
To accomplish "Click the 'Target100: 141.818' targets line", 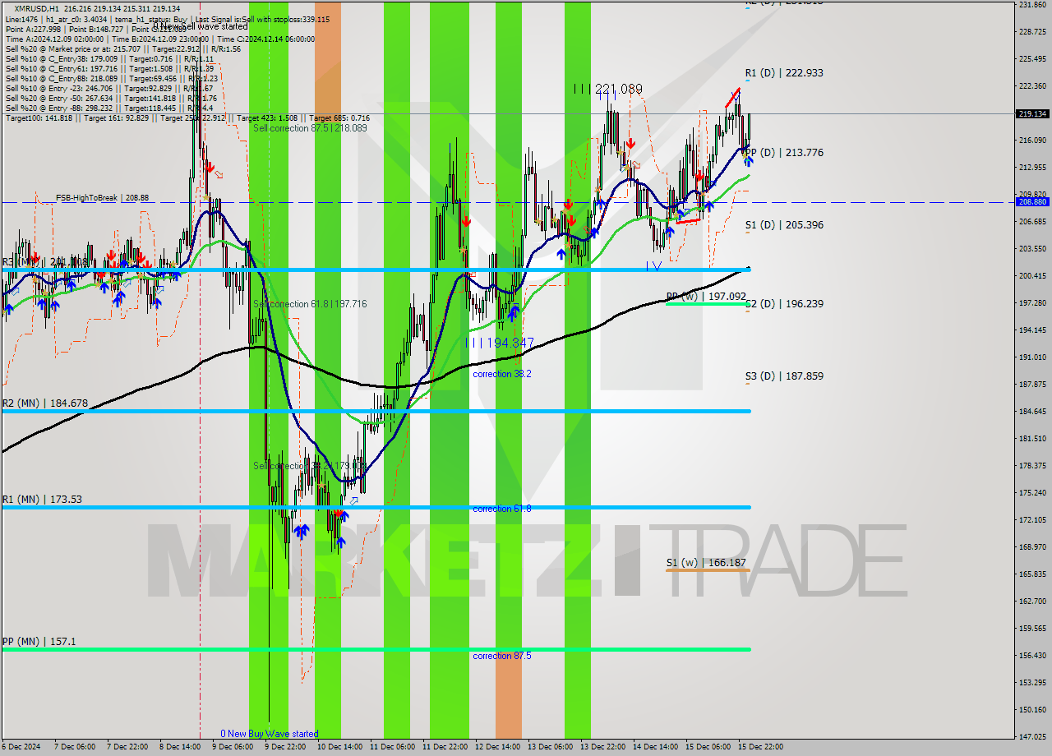I will pyautogui.click(x=187, y=118).
